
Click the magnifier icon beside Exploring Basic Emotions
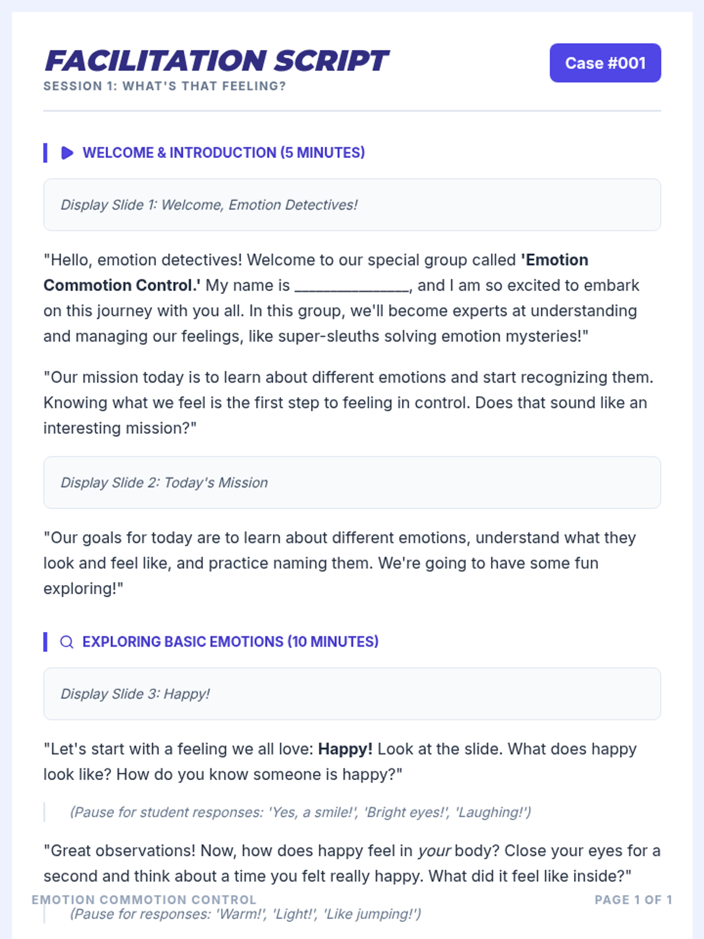pos(67,642)
